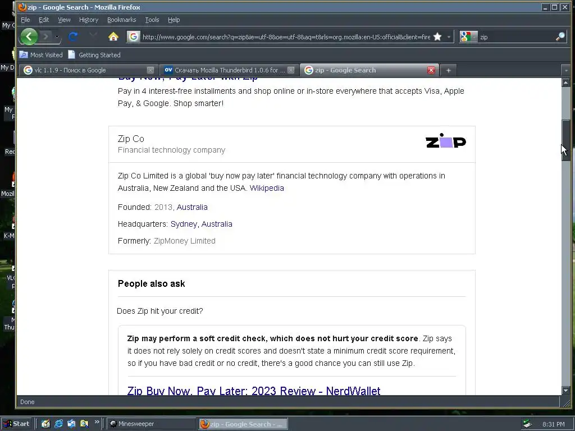Reload the page with the blue refresh icon
This screenshot has width=575, height=431.
coord(73,36)
